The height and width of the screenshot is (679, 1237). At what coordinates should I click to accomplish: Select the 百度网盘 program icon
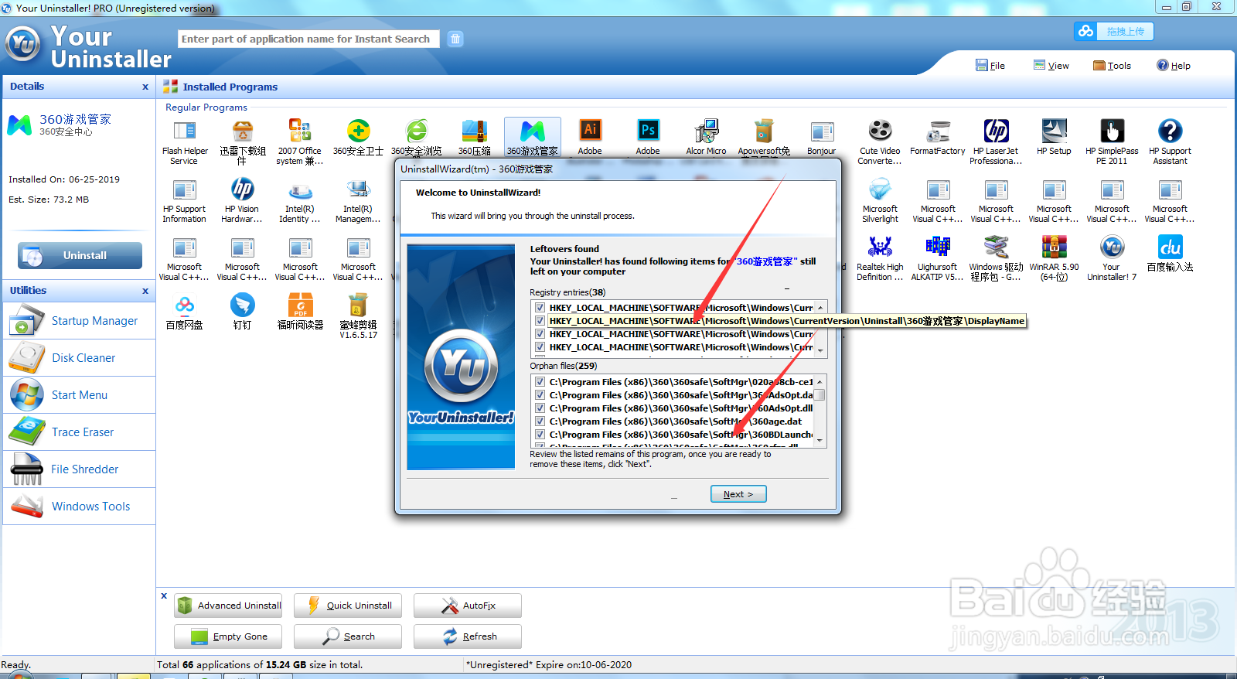pos(185,305)
